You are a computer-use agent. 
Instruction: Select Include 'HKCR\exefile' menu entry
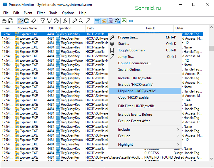click(145, 78)
